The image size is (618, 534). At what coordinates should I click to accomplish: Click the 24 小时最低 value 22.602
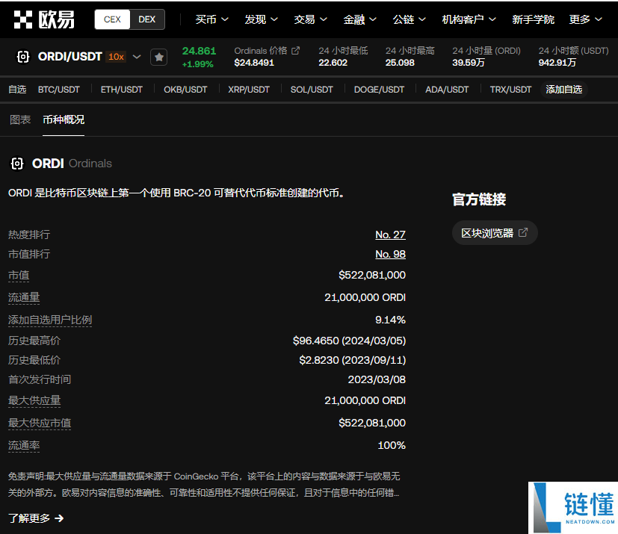[x=333, y=63]
